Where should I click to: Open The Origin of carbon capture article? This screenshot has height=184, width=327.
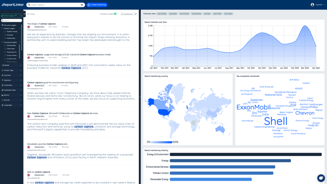click(x=41, y=24)
